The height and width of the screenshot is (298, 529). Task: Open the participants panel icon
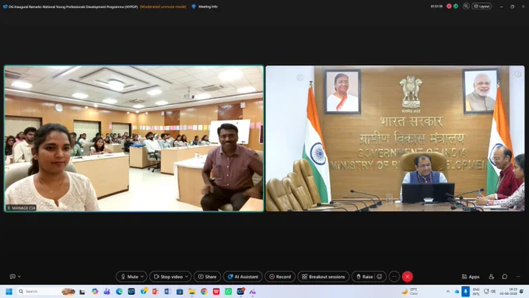(x=491, y=276)
